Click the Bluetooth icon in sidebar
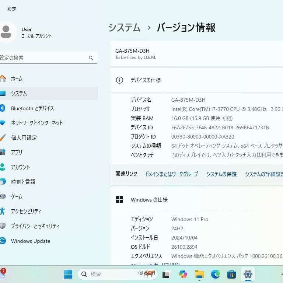283x283 pixels. pyautogui.click(x=2, y=108)
